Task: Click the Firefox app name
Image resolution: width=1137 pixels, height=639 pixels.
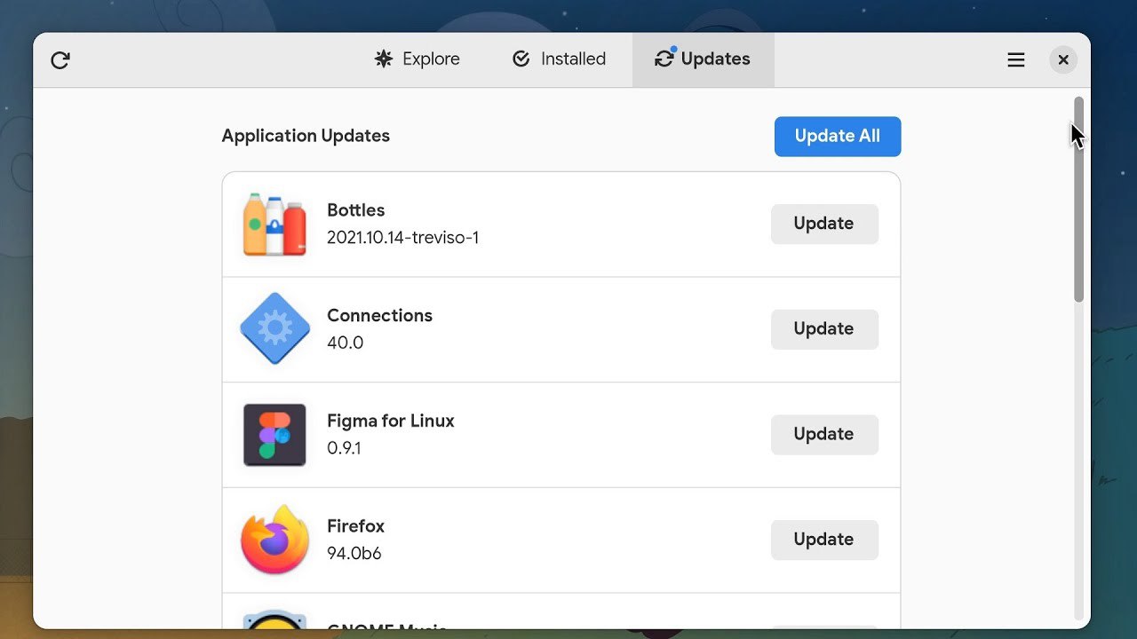Action: (355, 526)
